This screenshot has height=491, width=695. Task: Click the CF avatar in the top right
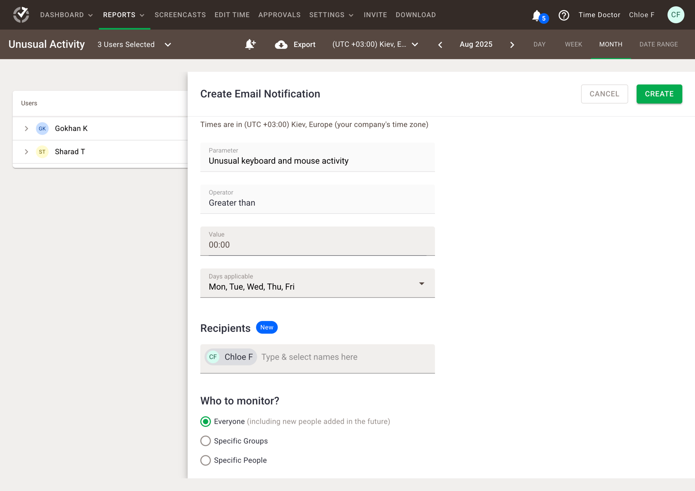click(x=675, y=15)
